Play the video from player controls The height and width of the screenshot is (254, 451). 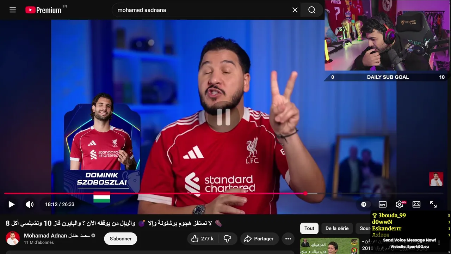click(x=11, y=204)
